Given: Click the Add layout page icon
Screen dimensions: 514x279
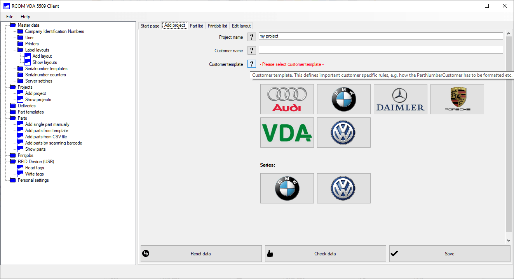Looking at the screenshot, I should [28, 56].
